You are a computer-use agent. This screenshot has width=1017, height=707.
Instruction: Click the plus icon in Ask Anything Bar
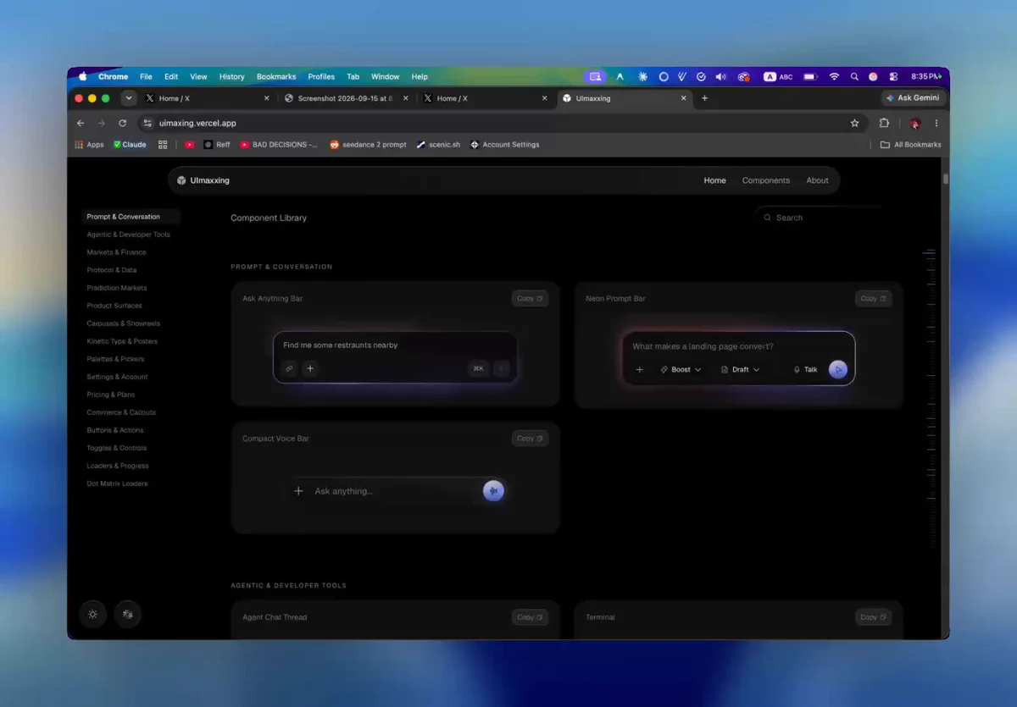click(310, 368)
